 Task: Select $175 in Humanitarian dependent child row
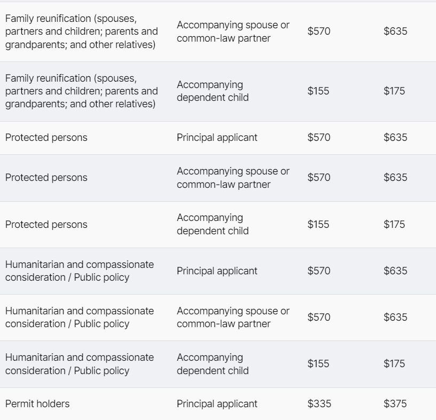click(x=394, y=364)
